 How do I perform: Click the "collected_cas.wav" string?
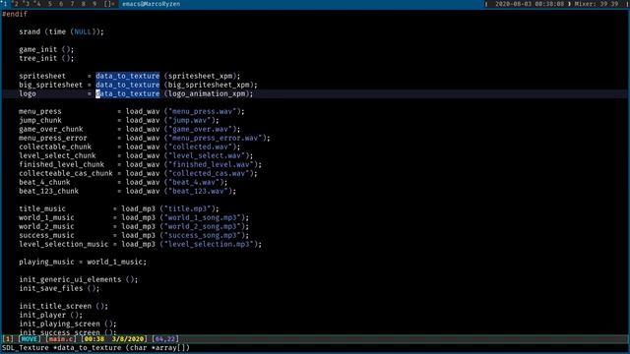tap(209, 173)
